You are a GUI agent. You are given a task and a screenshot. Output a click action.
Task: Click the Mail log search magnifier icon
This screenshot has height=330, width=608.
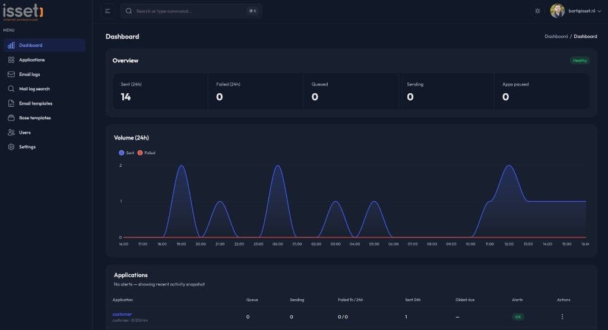coord(11,89)
